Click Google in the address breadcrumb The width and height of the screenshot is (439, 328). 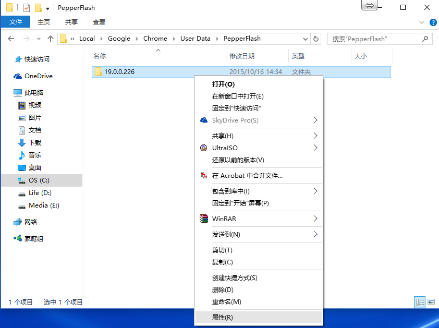point(119,39)
